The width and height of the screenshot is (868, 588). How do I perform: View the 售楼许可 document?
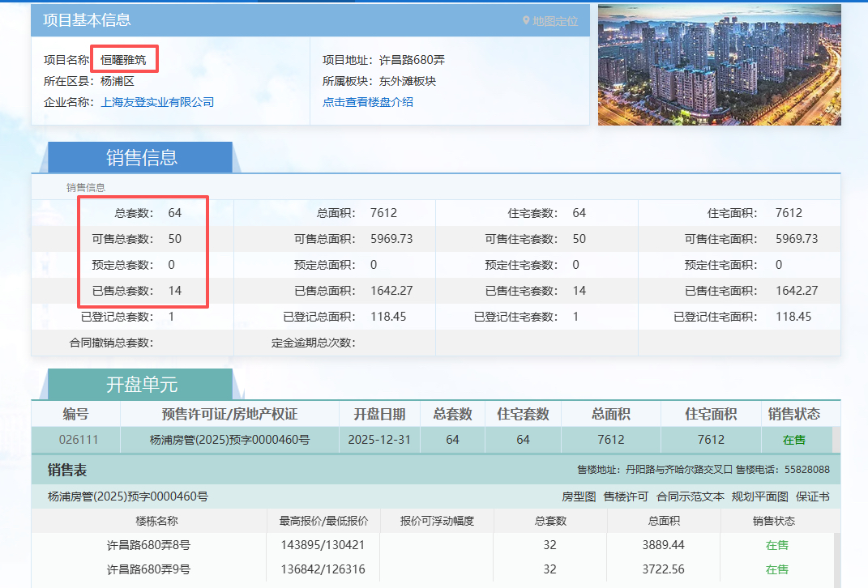[x=626, y=496]
